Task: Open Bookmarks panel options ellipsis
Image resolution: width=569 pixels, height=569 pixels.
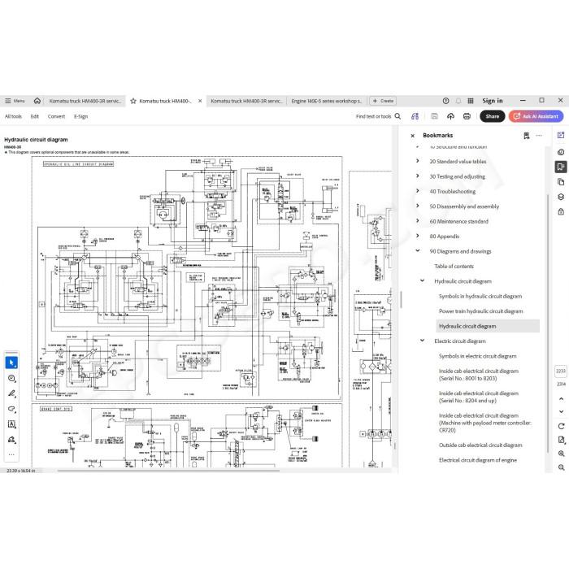Action: tap(539, 136)
